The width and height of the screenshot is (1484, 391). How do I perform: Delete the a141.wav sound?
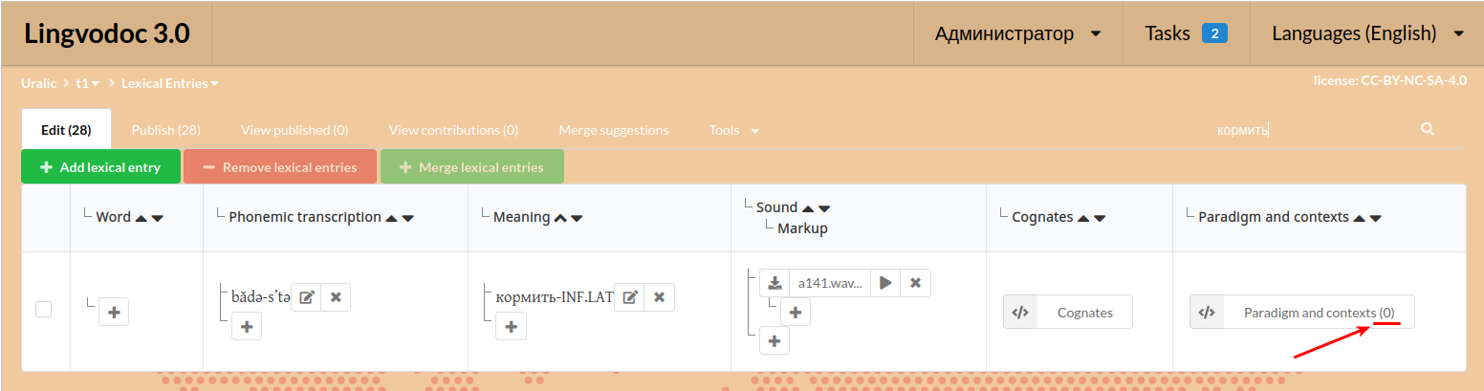(915, 283)
